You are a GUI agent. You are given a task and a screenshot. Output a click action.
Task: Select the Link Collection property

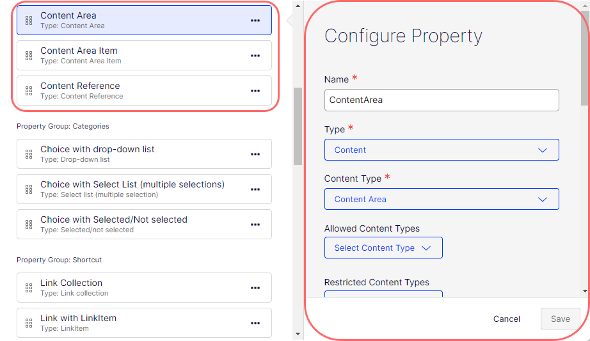pos(144,287)
